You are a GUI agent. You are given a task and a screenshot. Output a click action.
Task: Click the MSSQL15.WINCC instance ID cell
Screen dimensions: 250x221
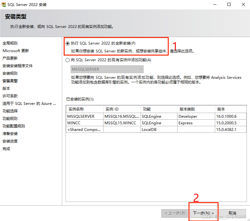(122, 123)
